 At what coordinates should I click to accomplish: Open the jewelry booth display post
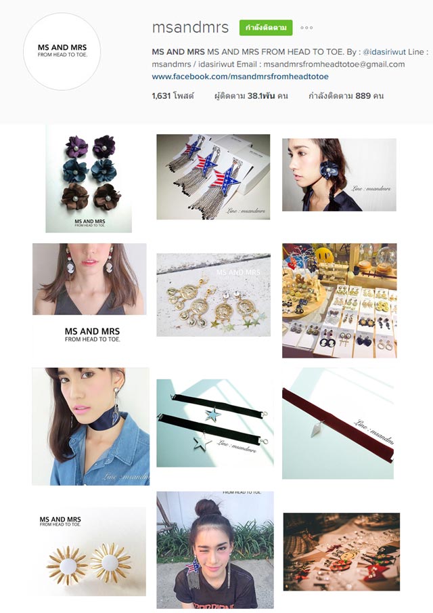[x=339, y=301]
